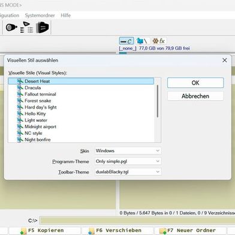Open the Hilfe menu
This screenshot has width=235, height=235.
pyautogui.click(x=65, y=16)
